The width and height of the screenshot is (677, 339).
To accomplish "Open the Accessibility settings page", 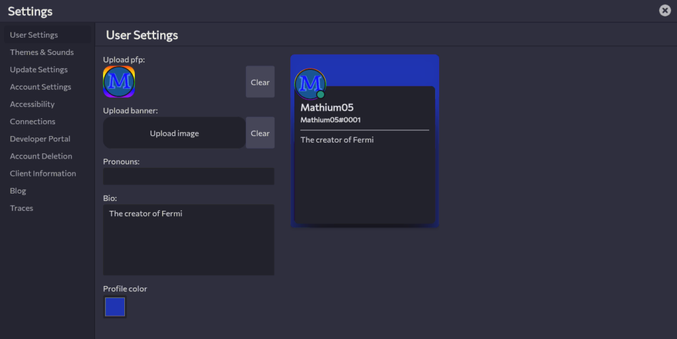I will click(x=32, y=104).
